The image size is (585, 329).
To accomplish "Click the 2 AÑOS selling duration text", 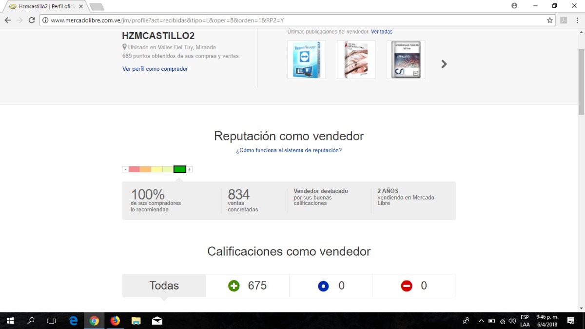I will click(x=388, y=191).
